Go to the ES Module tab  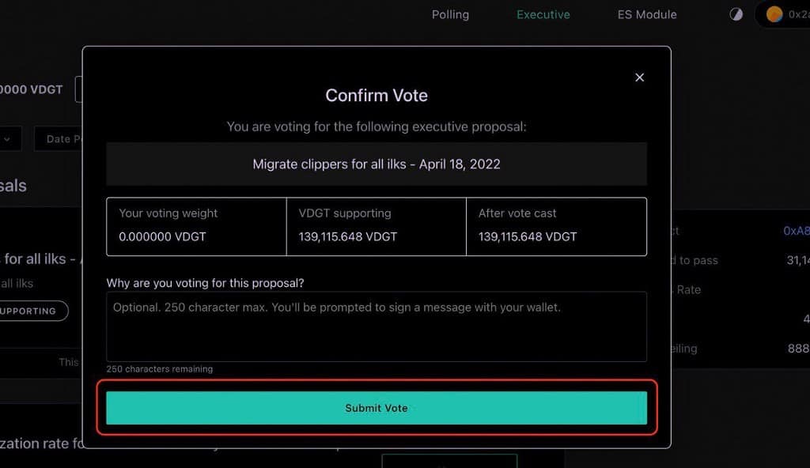[x=646, y=14]
